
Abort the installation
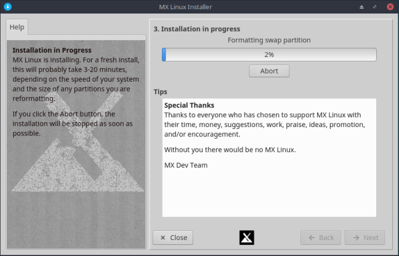pyautogui.click(x=269, y=71)
